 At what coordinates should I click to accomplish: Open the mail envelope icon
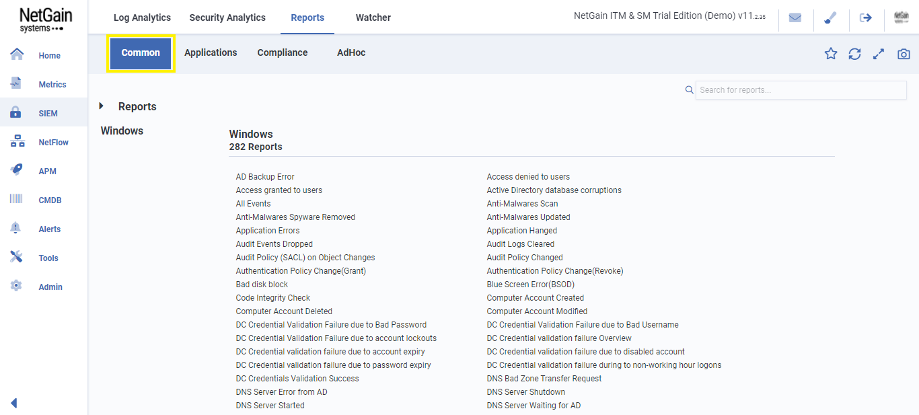795,18
